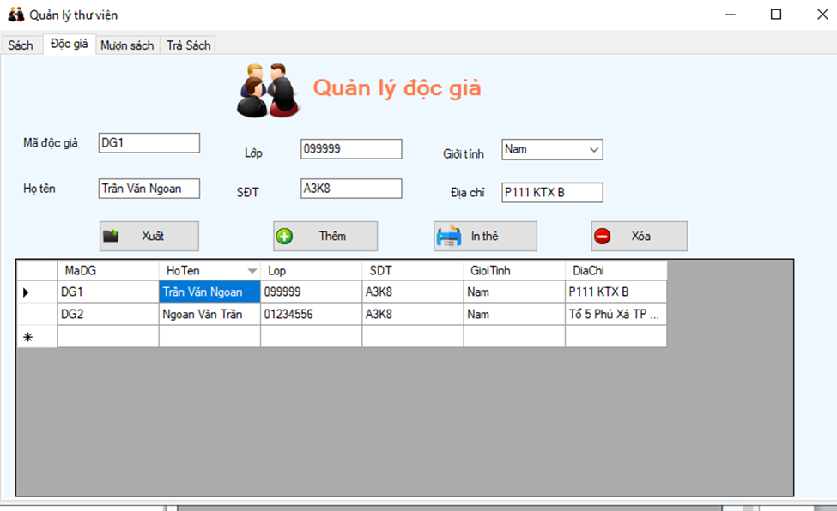Click the Mã độc giả input field
The width and height of the screenshot is (837, 511).
(x=149, y=142)
